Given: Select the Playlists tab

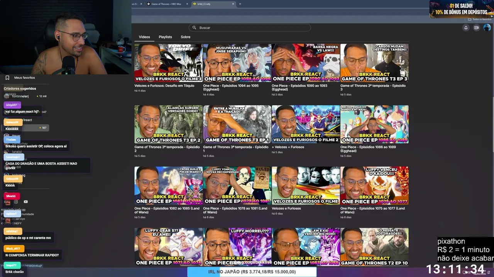Looking at the screenshot, I should coord(165,37).
